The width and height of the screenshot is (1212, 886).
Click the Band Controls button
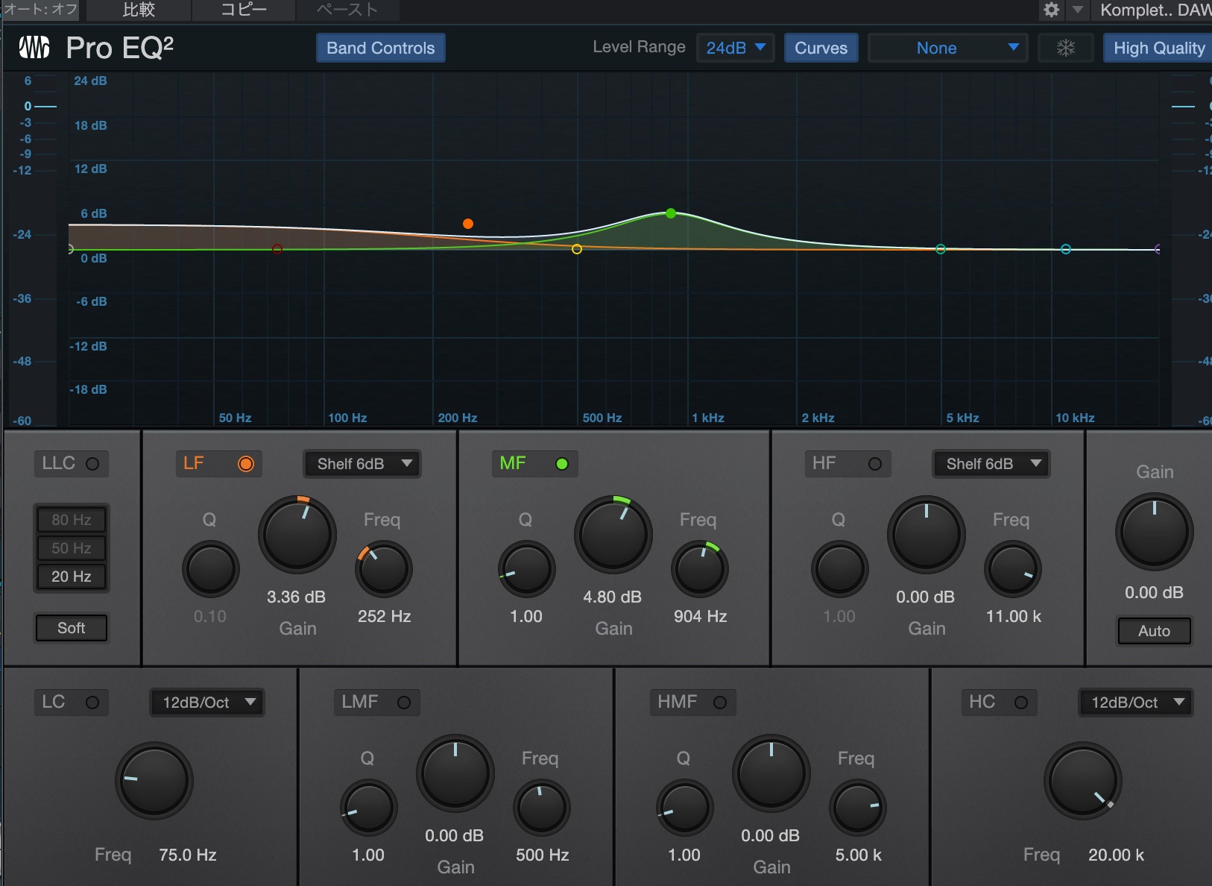380,48
